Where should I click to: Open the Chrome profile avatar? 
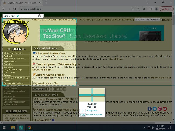(156, 9)
